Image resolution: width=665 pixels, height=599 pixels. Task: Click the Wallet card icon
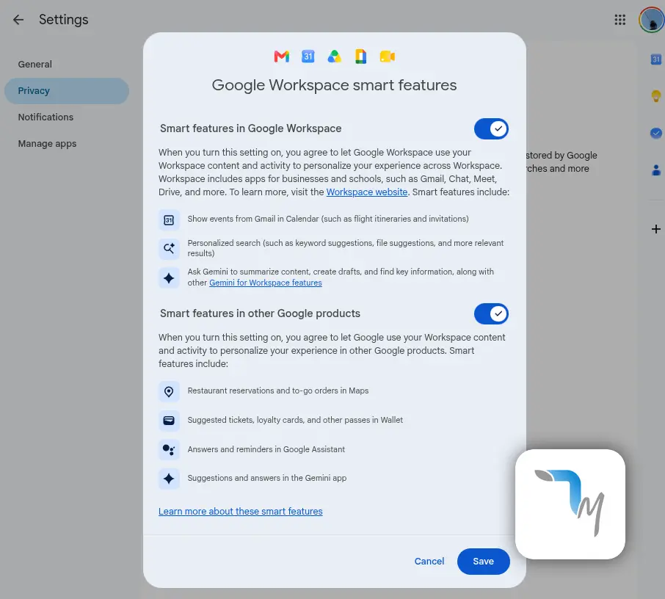[x=169, y=421]
